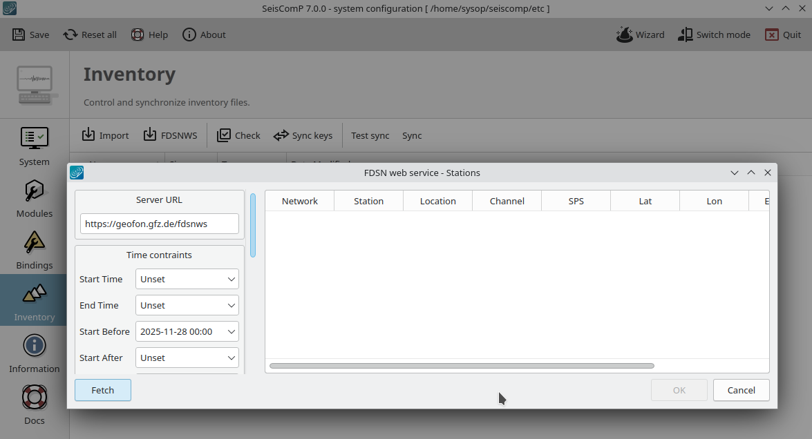Click Cancel in the FDSN dialog
Viewport: 812px width, 439px height.
741,390
